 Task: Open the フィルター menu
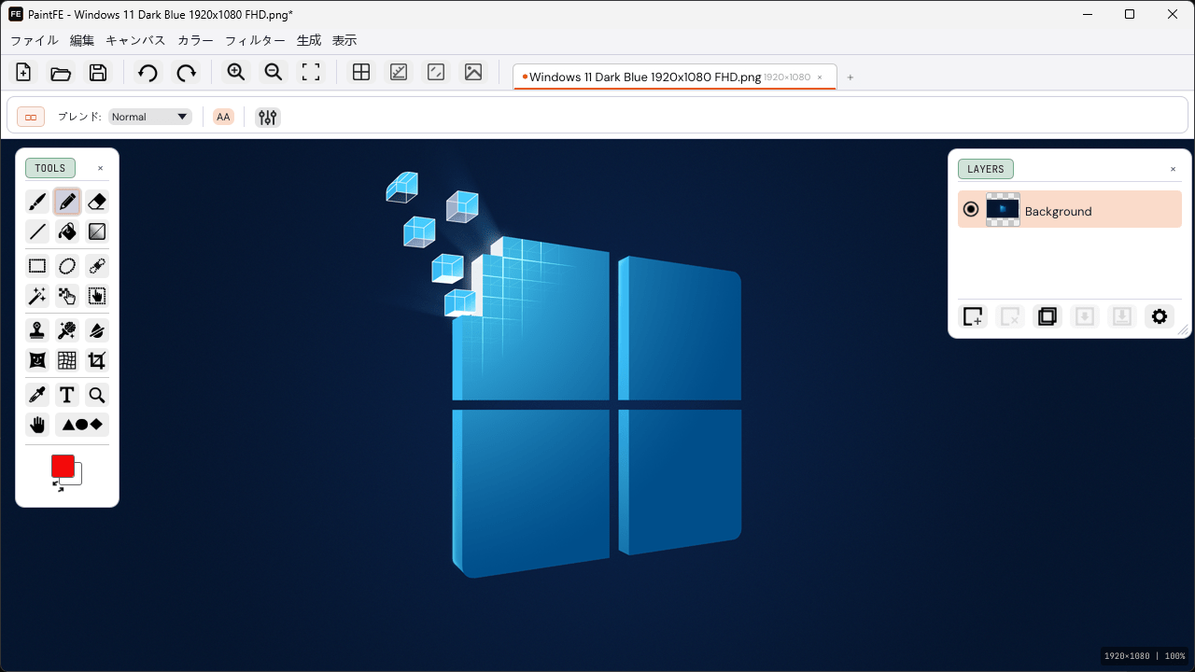(x=255, y=40)
